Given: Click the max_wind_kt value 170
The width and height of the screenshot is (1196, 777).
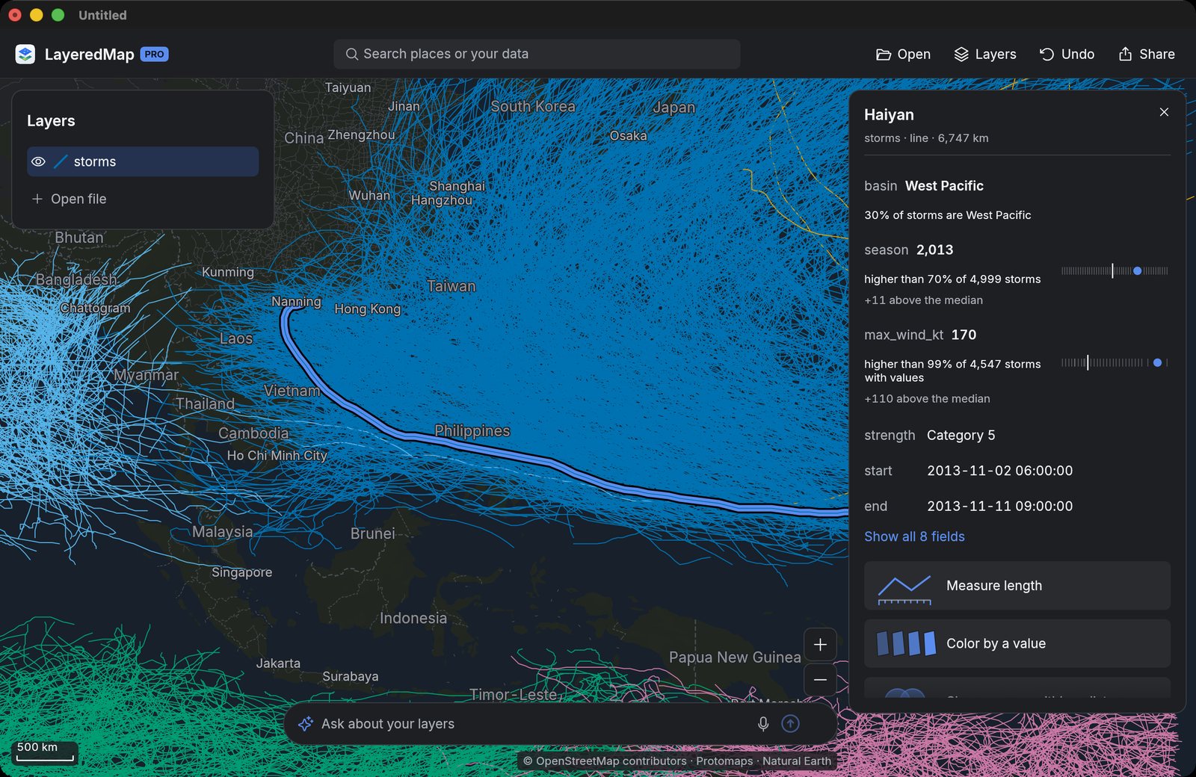Looking at the screenshot, I should [x=964, y=335].
